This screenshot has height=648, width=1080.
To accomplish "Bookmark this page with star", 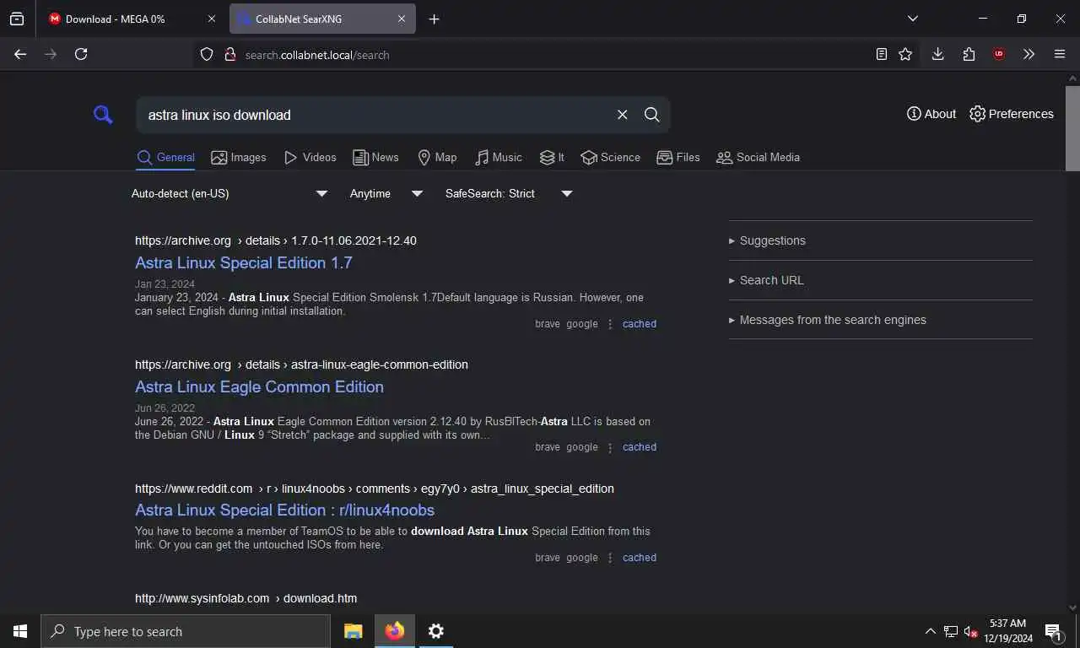I will click(x=905, y=54).
